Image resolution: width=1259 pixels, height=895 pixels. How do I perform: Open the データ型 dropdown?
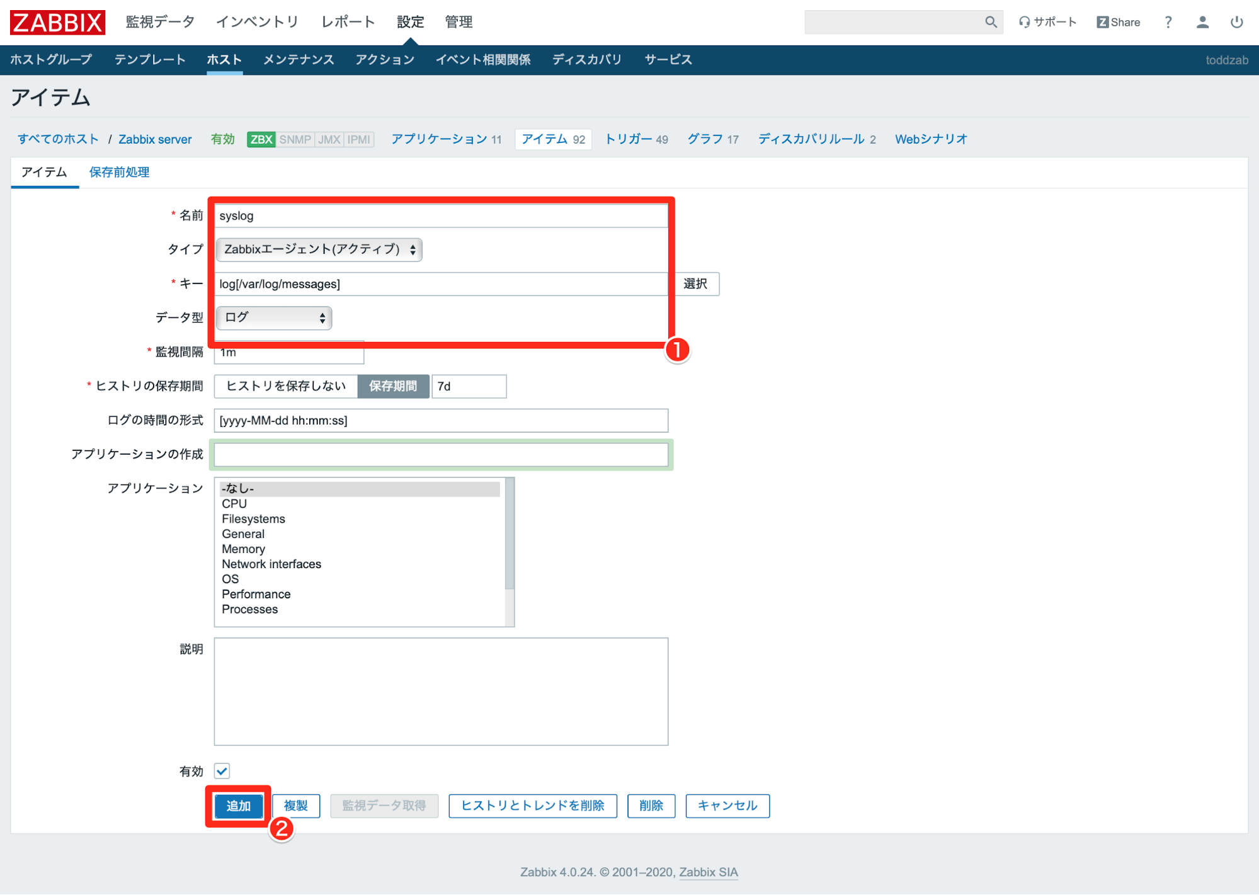pyautogui.click(x=273, y=317)
